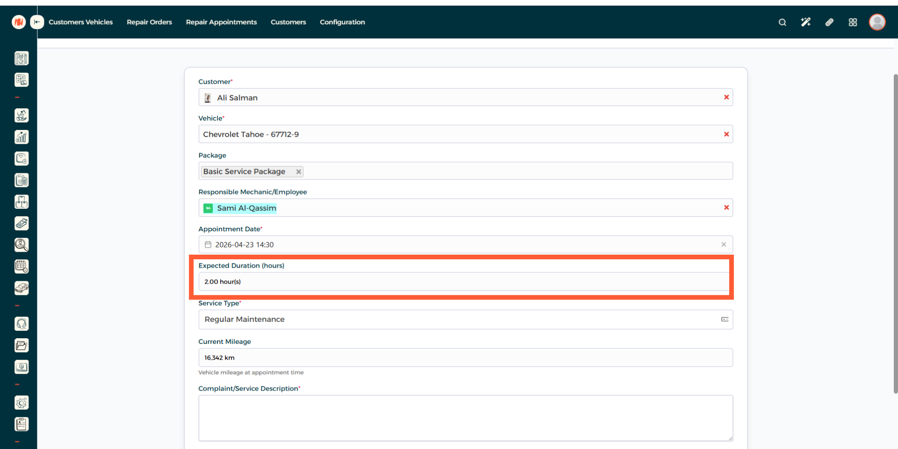Viewport: 898px width, 449px height.
Task: Collapse sidebar with the back arrow button
Action: pyautogui.click(x=37, y=22)
